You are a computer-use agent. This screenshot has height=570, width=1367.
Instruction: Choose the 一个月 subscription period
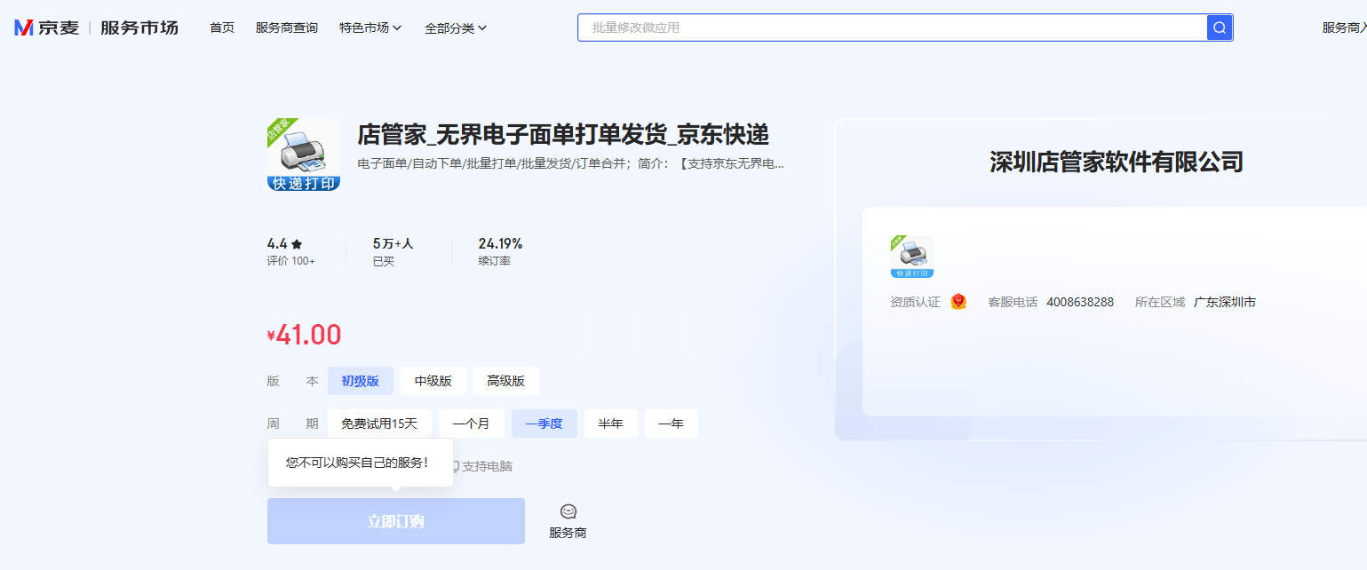471,424
